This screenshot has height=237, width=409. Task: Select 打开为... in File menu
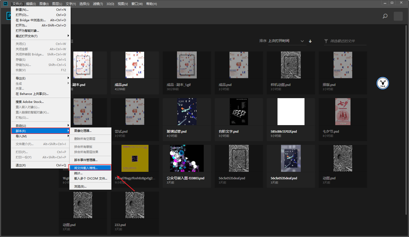41,25
